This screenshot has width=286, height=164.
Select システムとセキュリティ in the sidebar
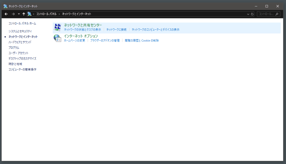20,31
